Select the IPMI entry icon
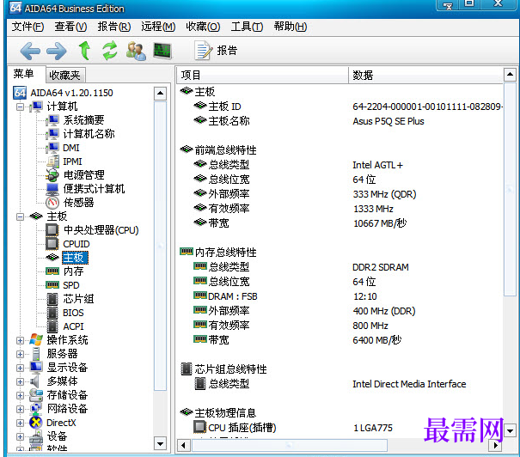The image size is (520, 457). pyautogui.click(x=52, y=161)
